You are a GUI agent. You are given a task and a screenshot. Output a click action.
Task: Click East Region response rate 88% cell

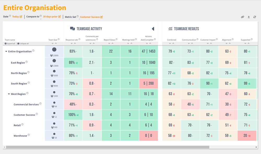[73, 62]
